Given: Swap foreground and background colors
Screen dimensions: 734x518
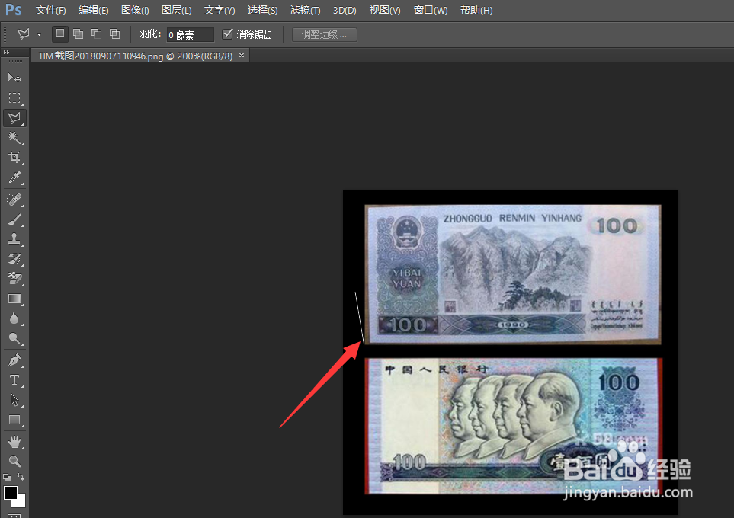Looking at the screenshot, I should [x=21, y=477].
